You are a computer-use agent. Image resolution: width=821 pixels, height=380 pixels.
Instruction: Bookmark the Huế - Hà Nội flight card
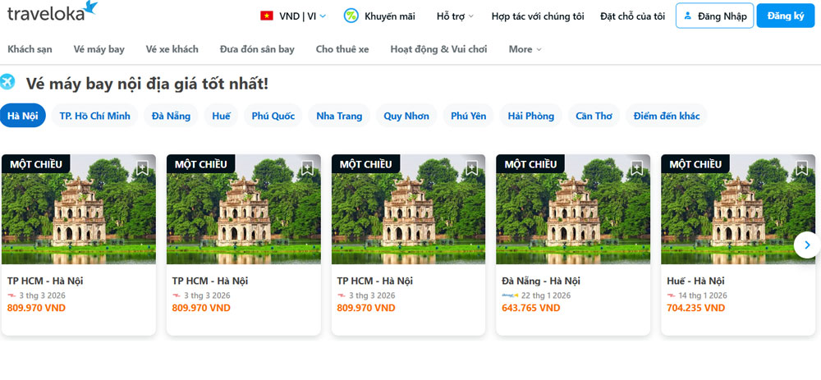801,168
